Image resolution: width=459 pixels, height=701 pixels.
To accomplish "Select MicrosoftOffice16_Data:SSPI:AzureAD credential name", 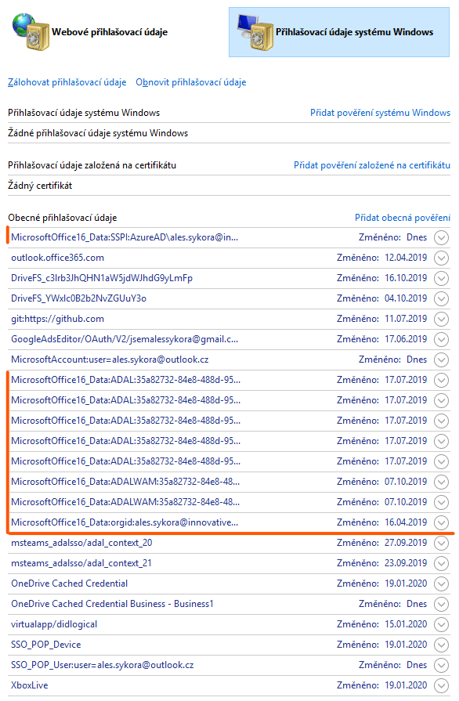I will 125,237.
